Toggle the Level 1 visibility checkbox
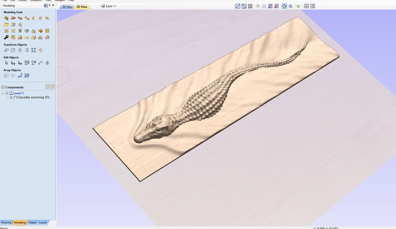Viewport: 396px width, 229px height. pos(7,93)
